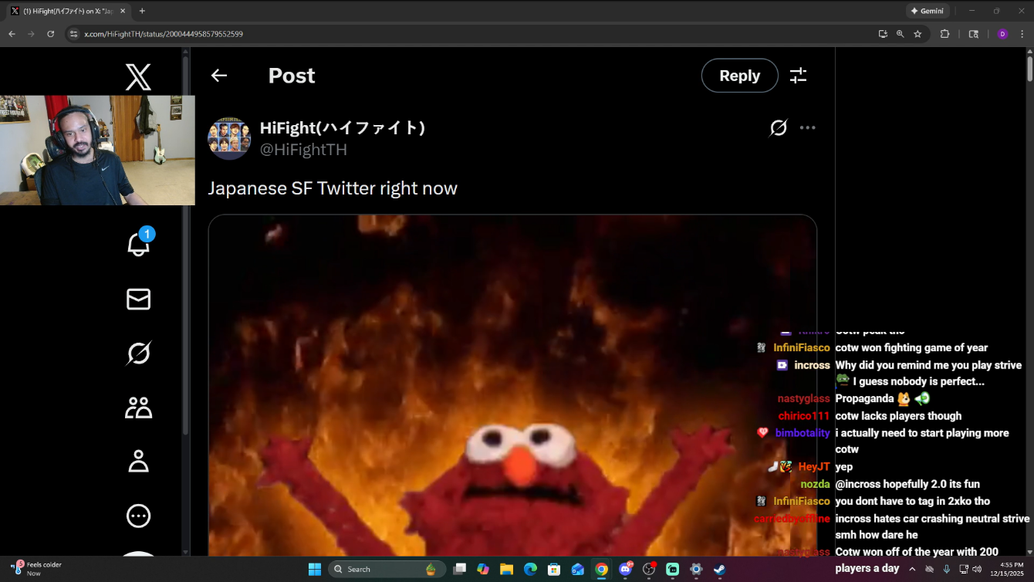Screen dimensions: 1034x582
Task: Open the Windows Start menu
Action: 315,570
